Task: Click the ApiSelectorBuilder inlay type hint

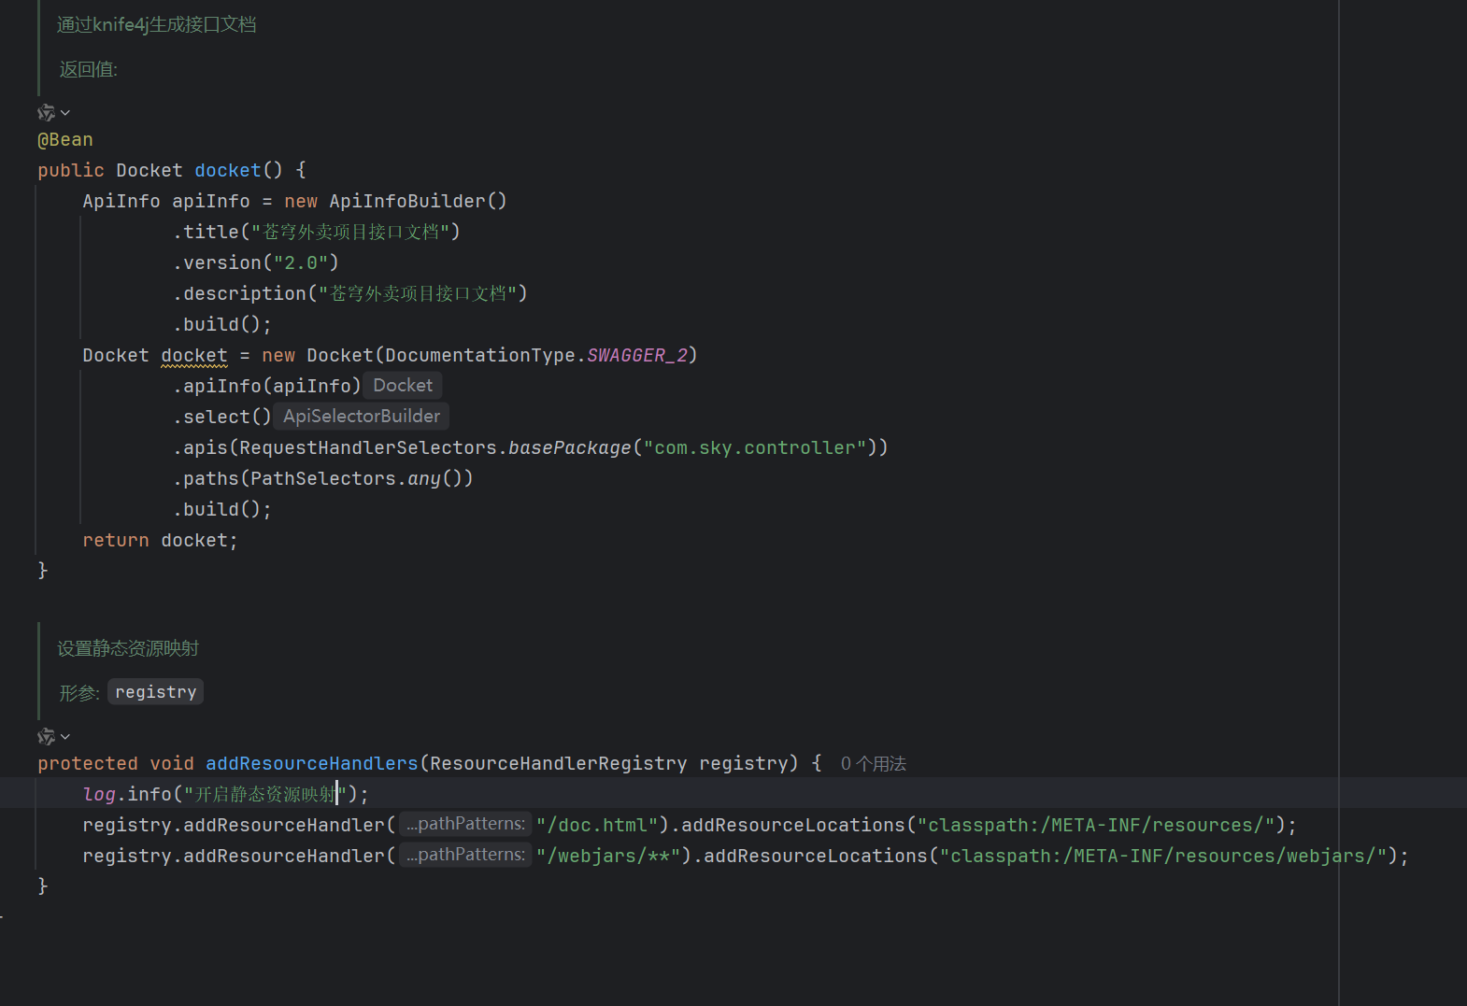Action: [x=362, y=417]
